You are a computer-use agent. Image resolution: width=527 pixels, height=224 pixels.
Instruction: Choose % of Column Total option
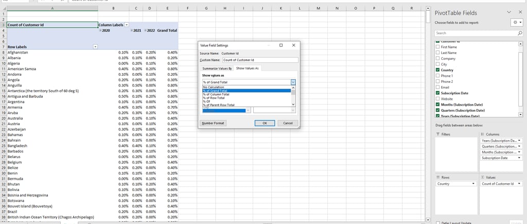247,95
